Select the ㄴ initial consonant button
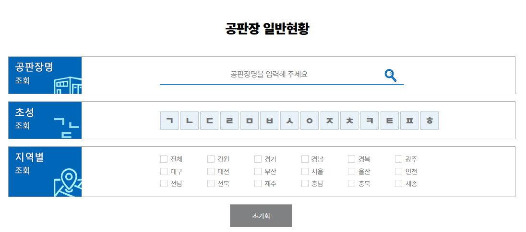The width and height of the screenshot is (526, 232). (189, 121)
